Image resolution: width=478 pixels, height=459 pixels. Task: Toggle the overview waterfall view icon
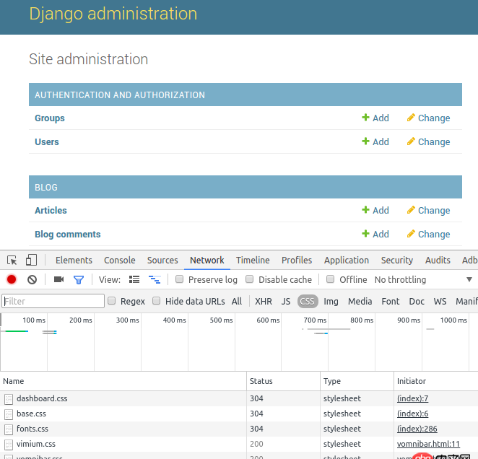point(155,279)
